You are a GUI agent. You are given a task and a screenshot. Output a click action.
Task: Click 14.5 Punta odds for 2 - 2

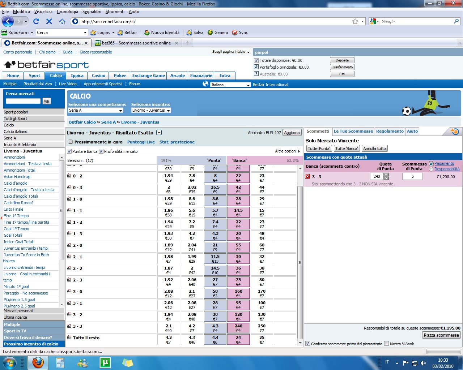[215, 270]
